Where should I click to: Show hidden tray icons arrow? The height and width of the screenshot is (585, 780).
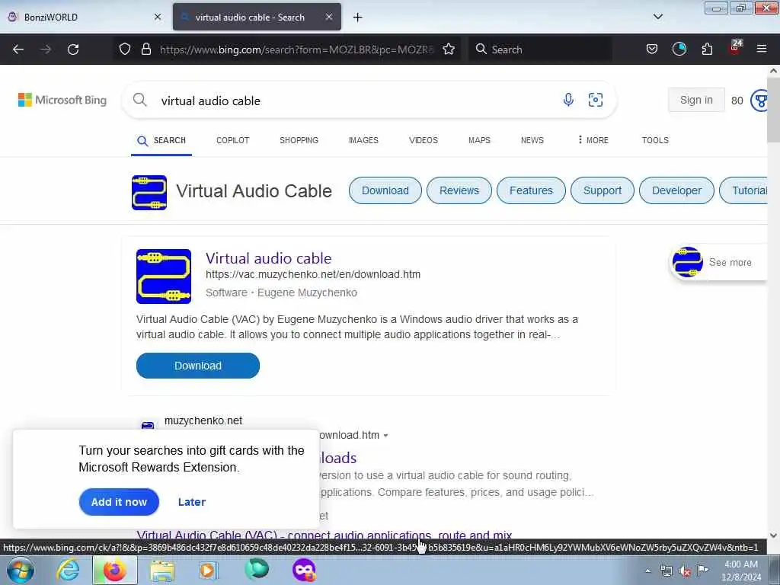click(x=647, y=571)
